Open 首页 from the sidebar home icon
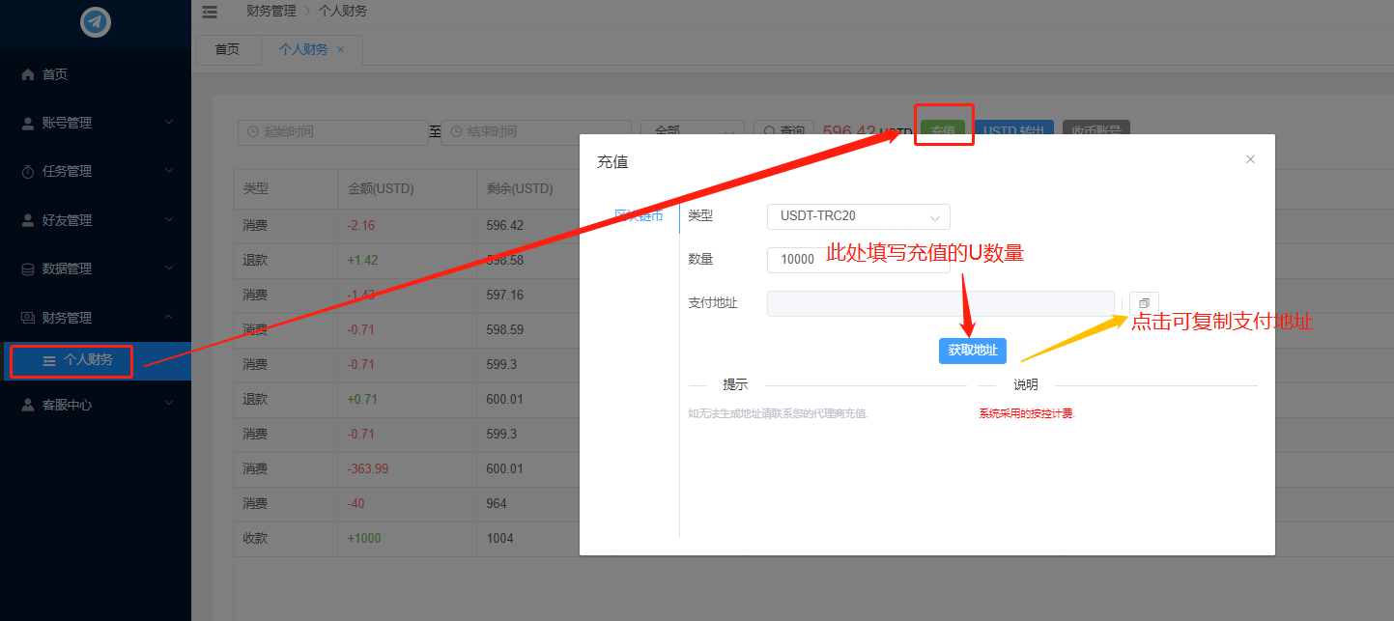Screen dimensions: 1394x621 [x=28, y=74]
